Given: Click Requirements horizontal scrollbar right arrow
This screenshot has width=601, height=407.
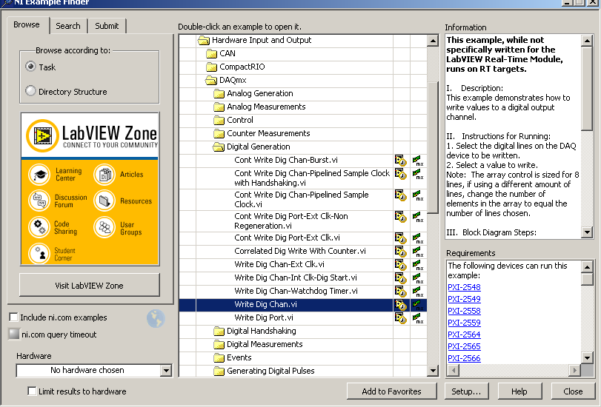Looking at the screenshot, I should (574, 370).
